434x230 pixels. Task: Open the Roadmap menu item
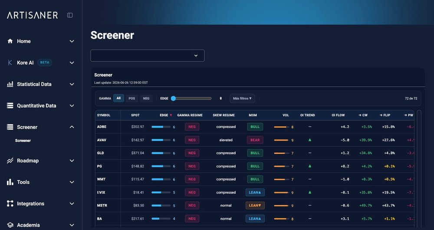[x=28, y=161]
